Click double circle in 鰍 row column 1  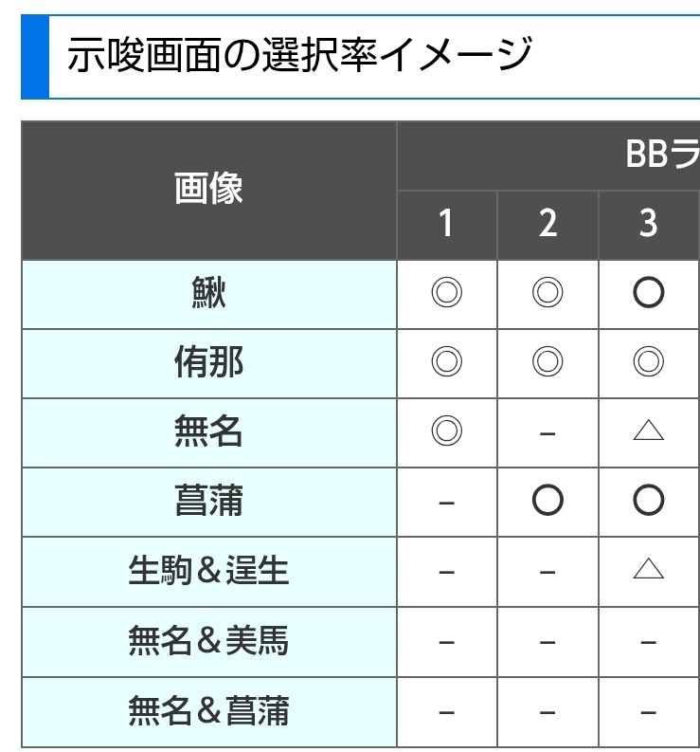pyautogui.click(x=446, y=292)
